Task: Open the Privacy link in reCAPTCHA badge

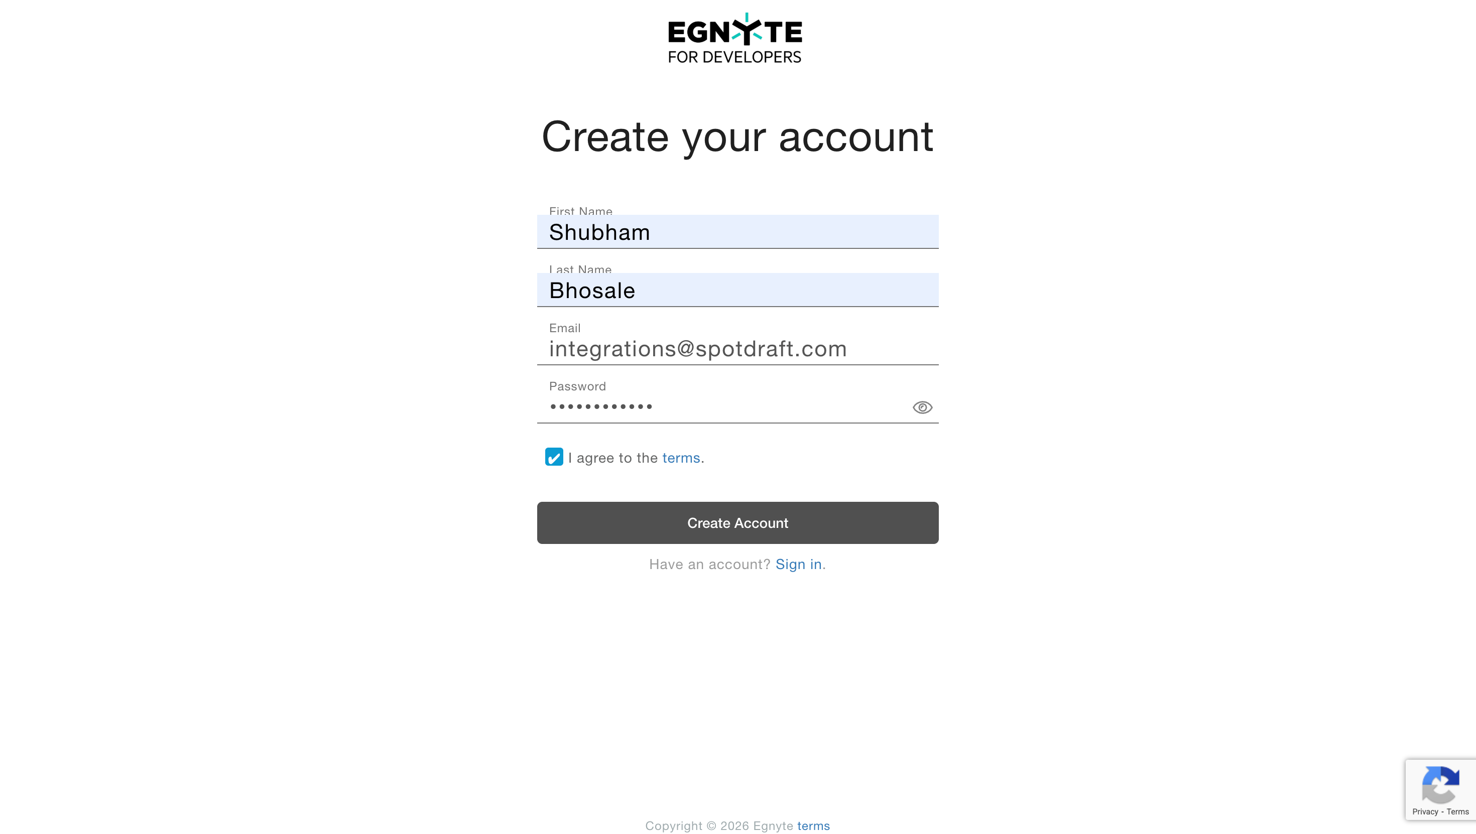Action: [1425, 811]
